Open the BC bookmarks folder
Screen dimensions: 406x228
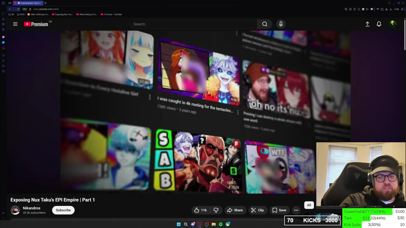click(11, 14)
